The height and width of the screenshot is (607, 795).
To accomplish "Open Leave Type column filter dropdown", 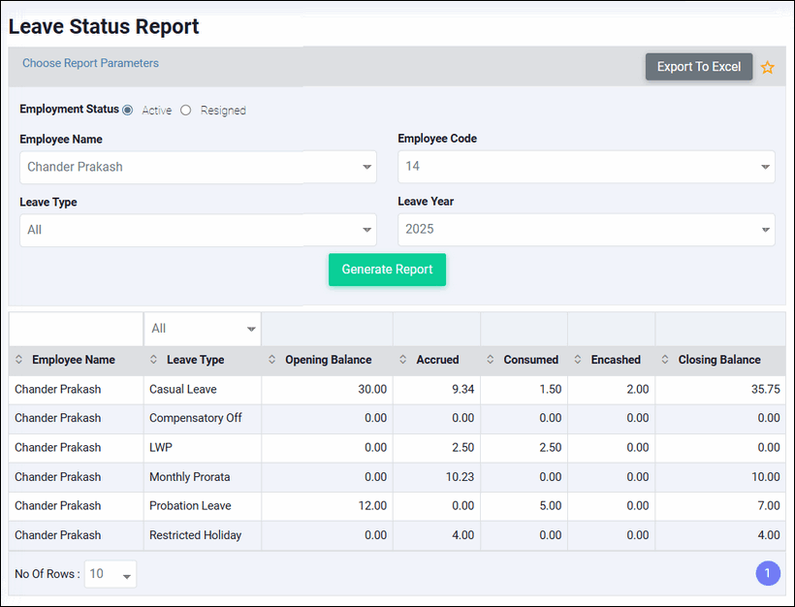I will coord(202,329).
